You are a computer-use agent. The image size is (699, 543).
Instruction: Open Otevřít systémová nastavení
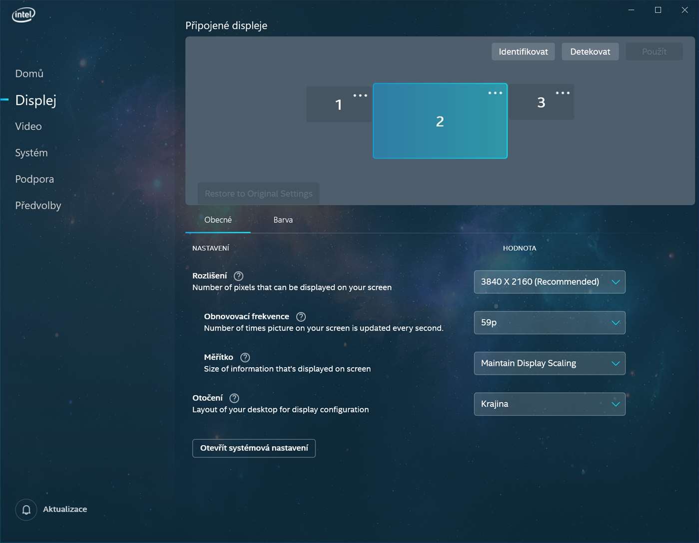pos(254,448)
